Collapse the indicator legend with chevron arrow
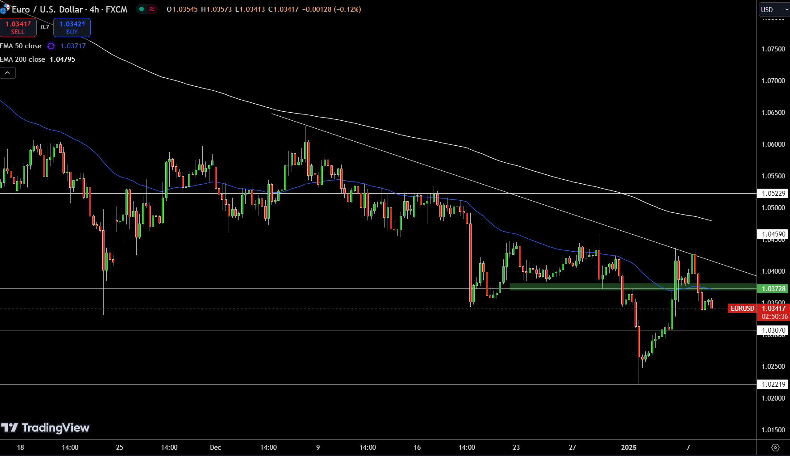 pos(8,72)
